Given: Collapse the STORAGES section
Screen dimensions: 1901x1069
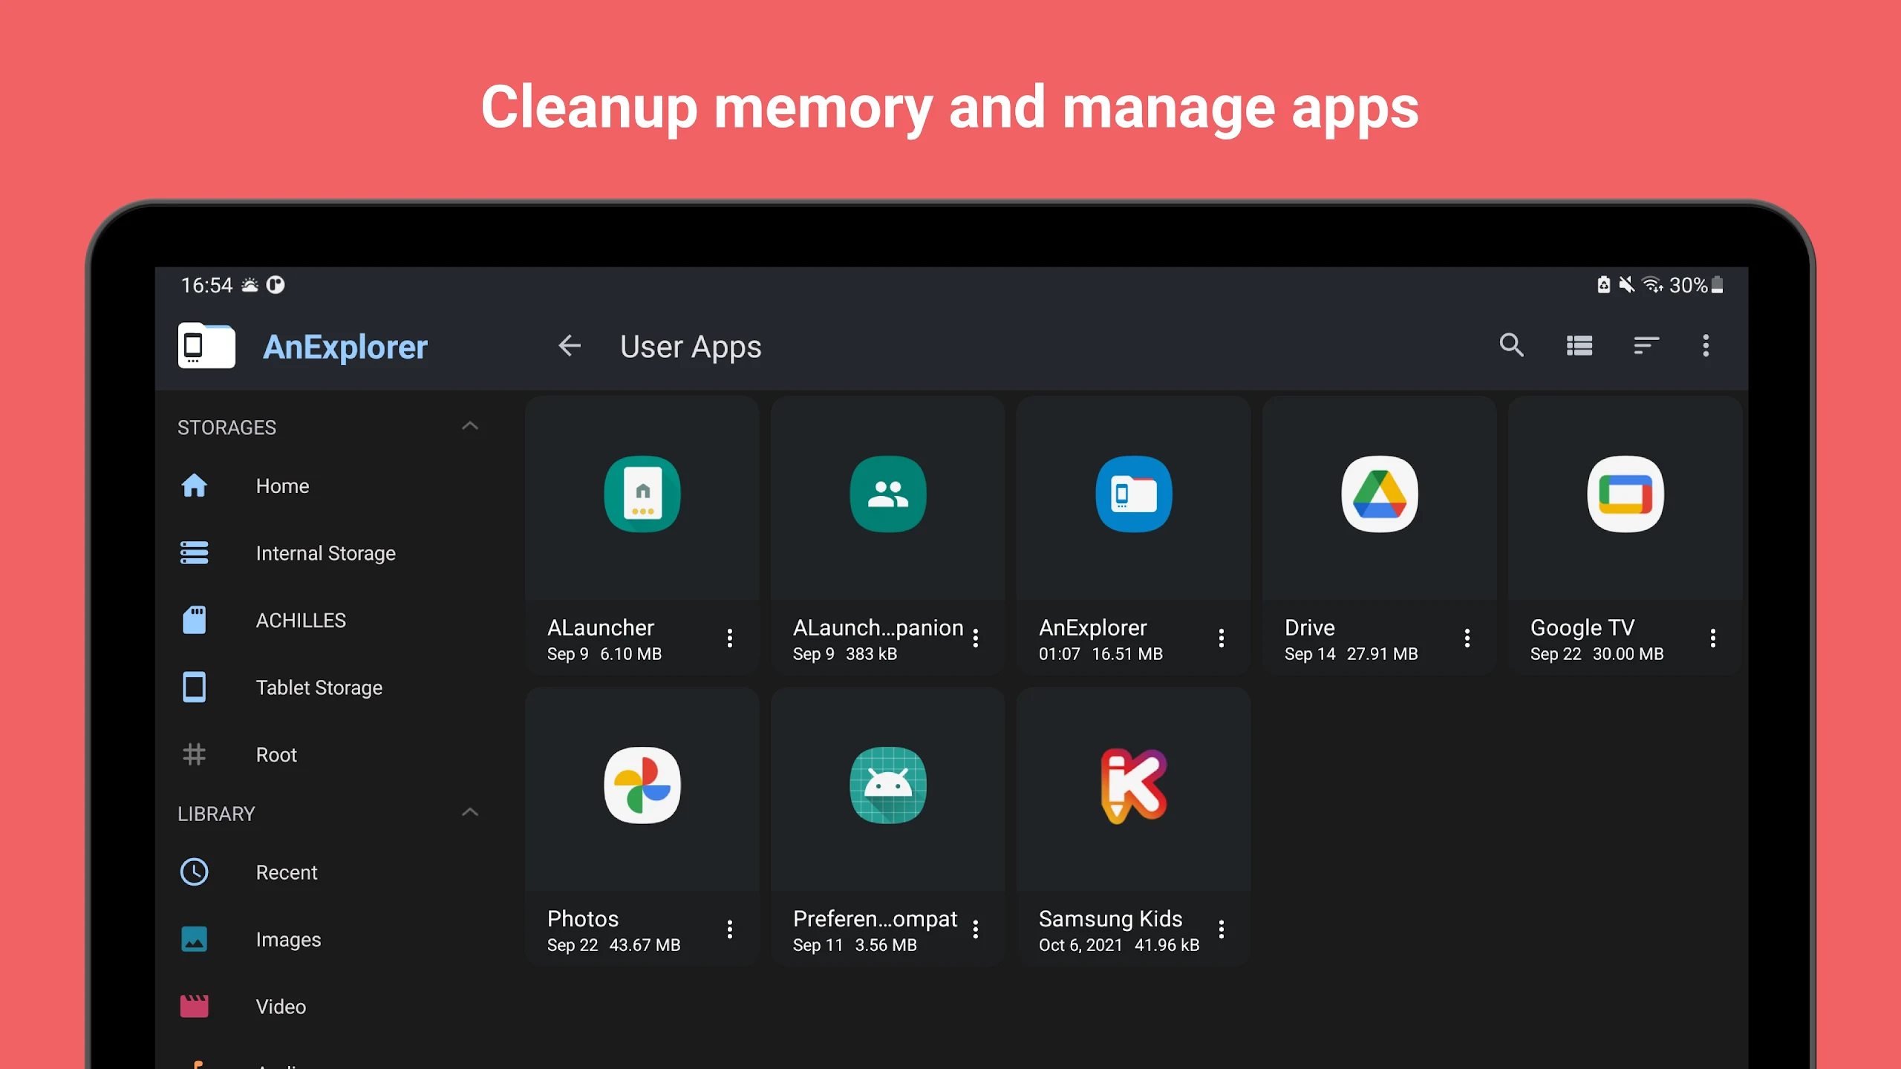Looking at the screenshot, I should pyautogui.click(x=470, y=426).
